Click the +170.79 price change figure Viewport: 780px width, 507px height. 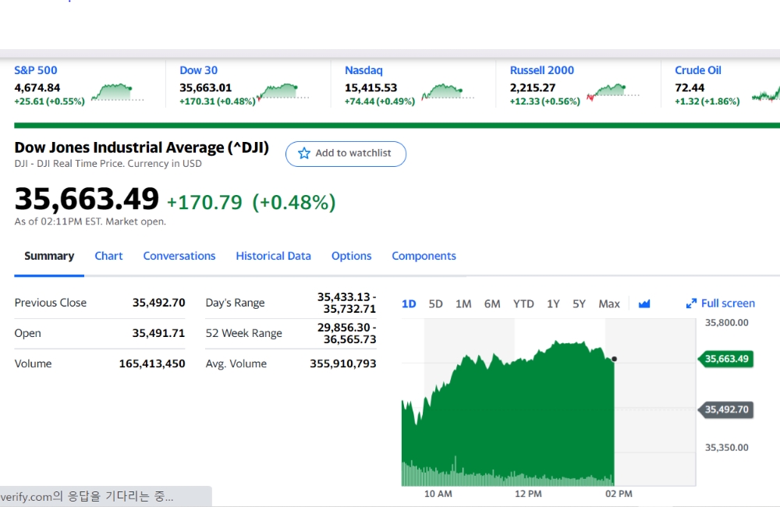204,203
